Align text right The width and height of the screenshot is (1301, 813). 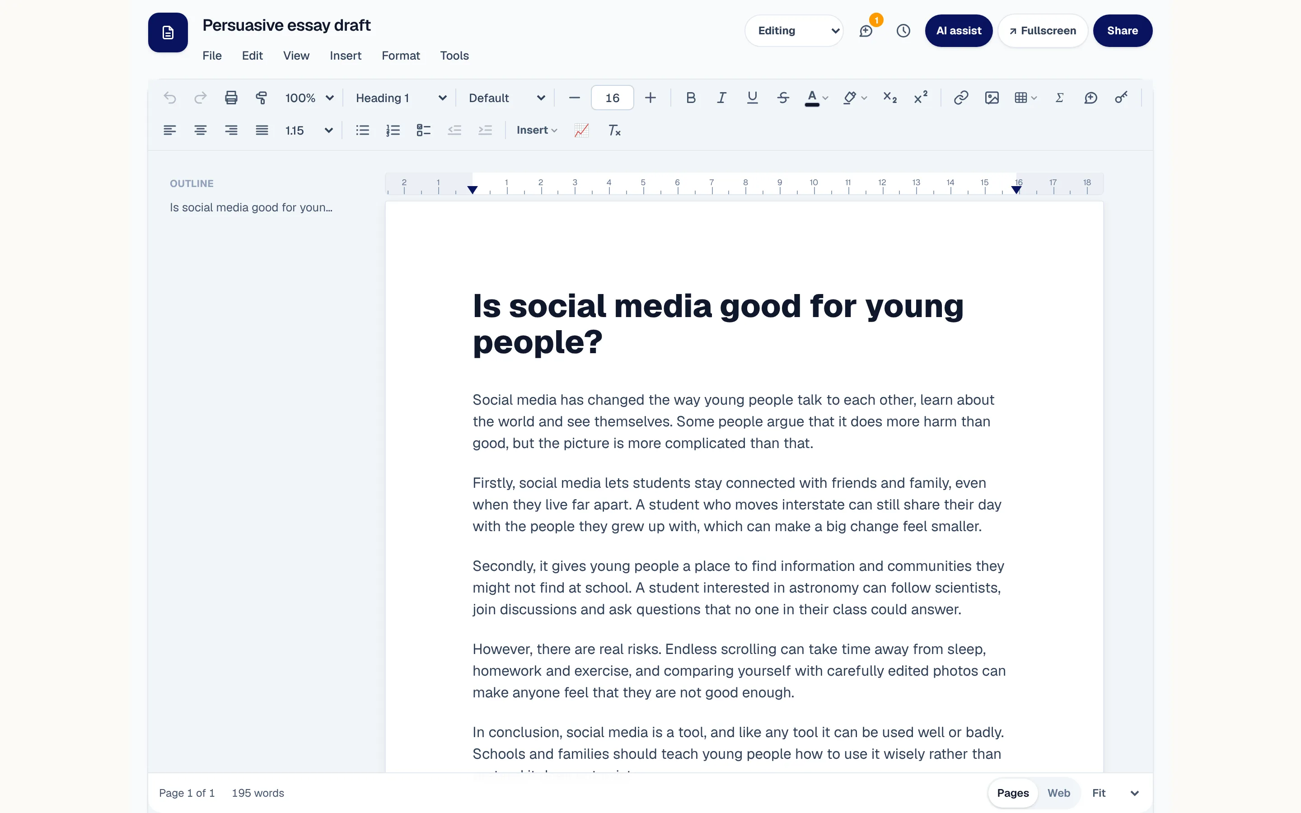point(231,130)
